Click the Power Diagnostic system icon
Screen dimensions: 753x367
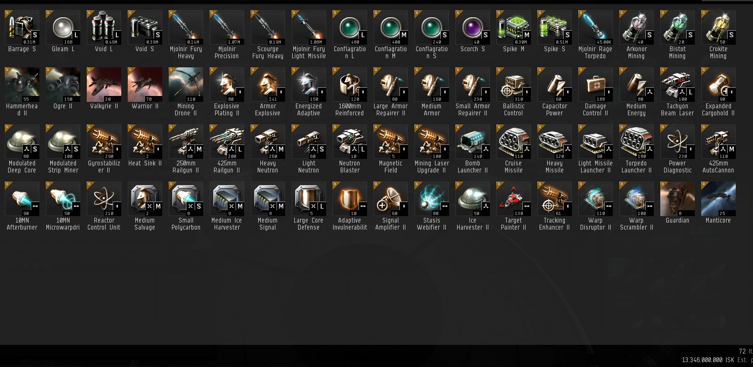678,142
